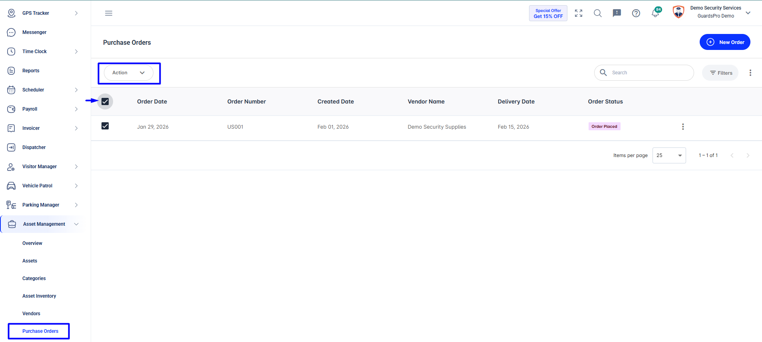Expand the Payroll submenu chevron
Viewport: 762px width, 342px height.
pyautogui.click(x=76, y=109)
